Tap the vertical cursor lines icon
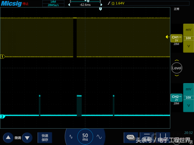 pos(163,138)
